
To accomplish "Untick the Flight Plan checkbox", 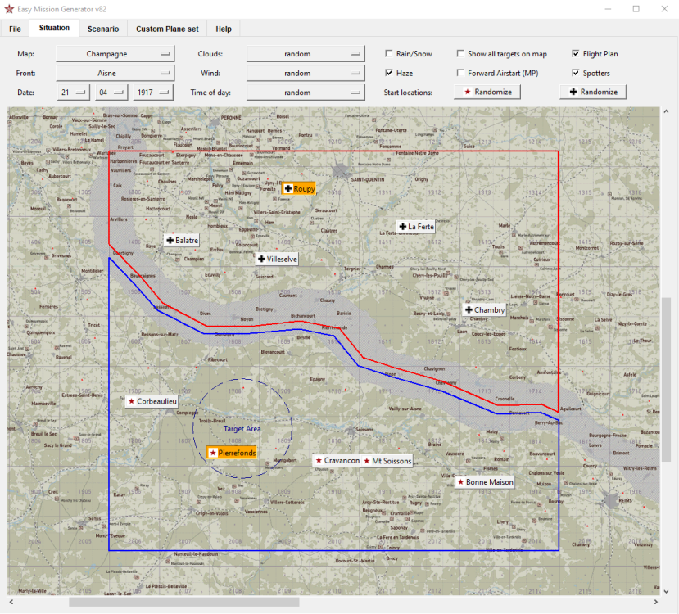I will click(576, 54).
